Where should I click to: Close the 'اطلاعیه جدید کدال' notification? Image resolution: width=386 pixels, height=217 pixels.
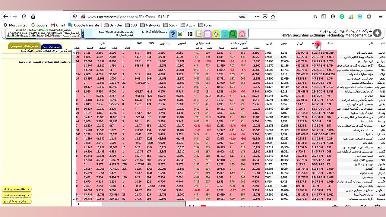29,189
